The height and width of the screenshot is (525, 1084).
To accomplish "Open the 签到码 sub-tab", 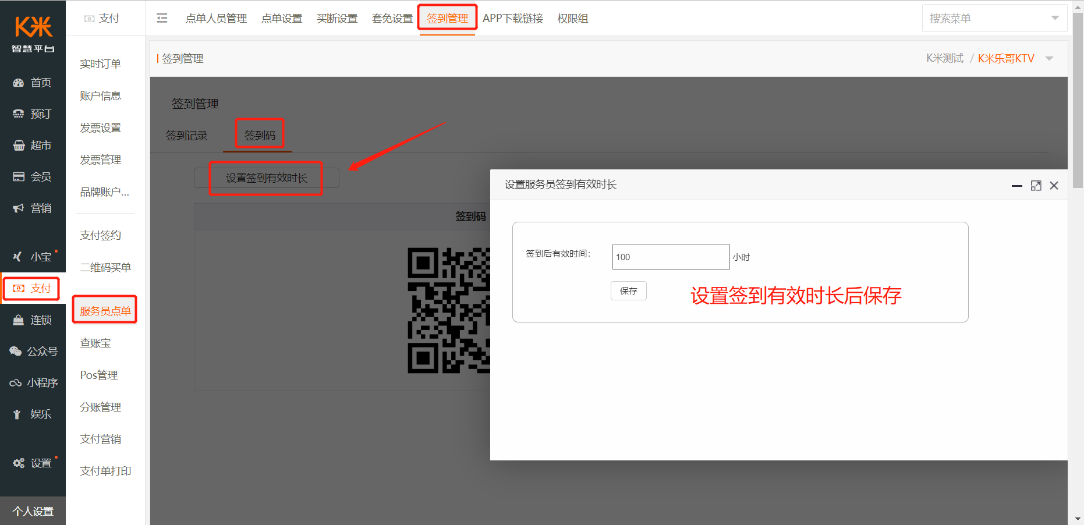I will pos(260,136).
